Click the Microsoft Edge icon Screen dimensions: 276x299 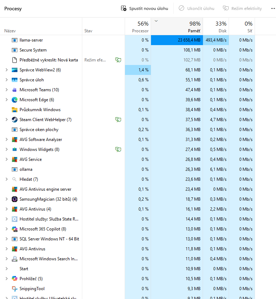coord(15,100)
